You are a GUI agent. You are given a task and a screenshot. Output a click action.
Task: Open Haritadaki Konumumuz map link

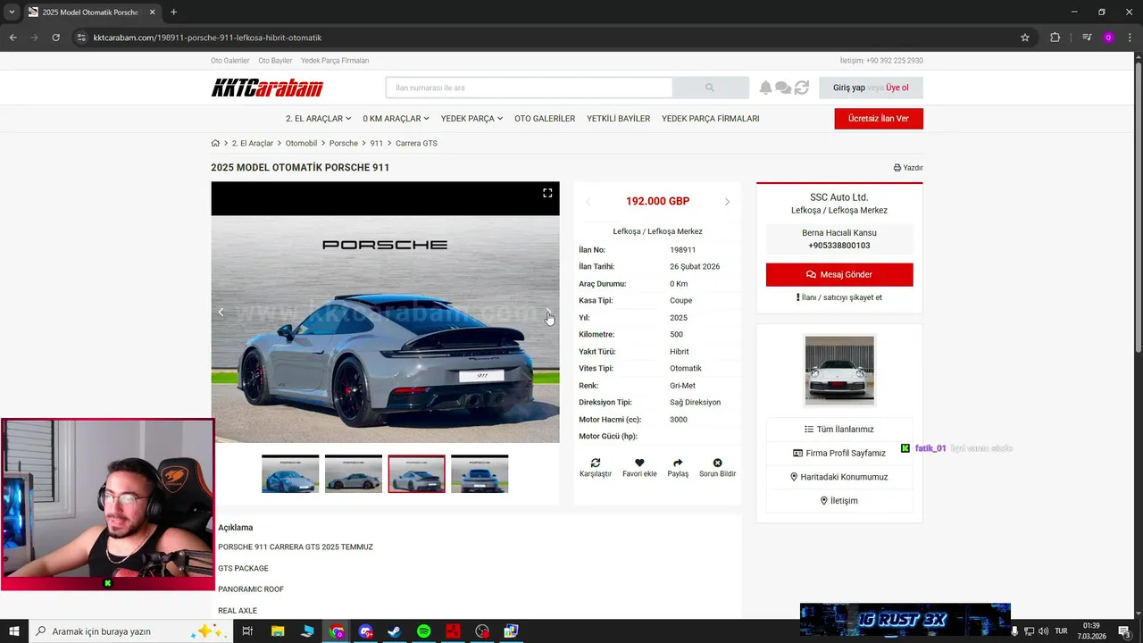839,477
